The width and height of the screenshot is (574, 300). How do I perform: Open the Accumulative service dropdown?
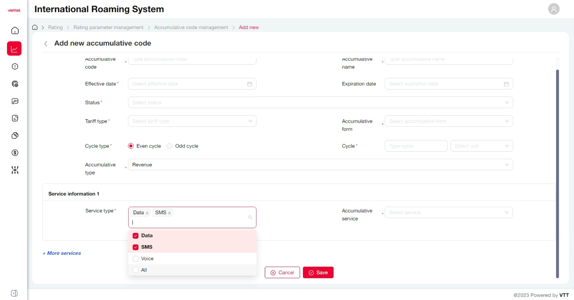coord(448,213)
